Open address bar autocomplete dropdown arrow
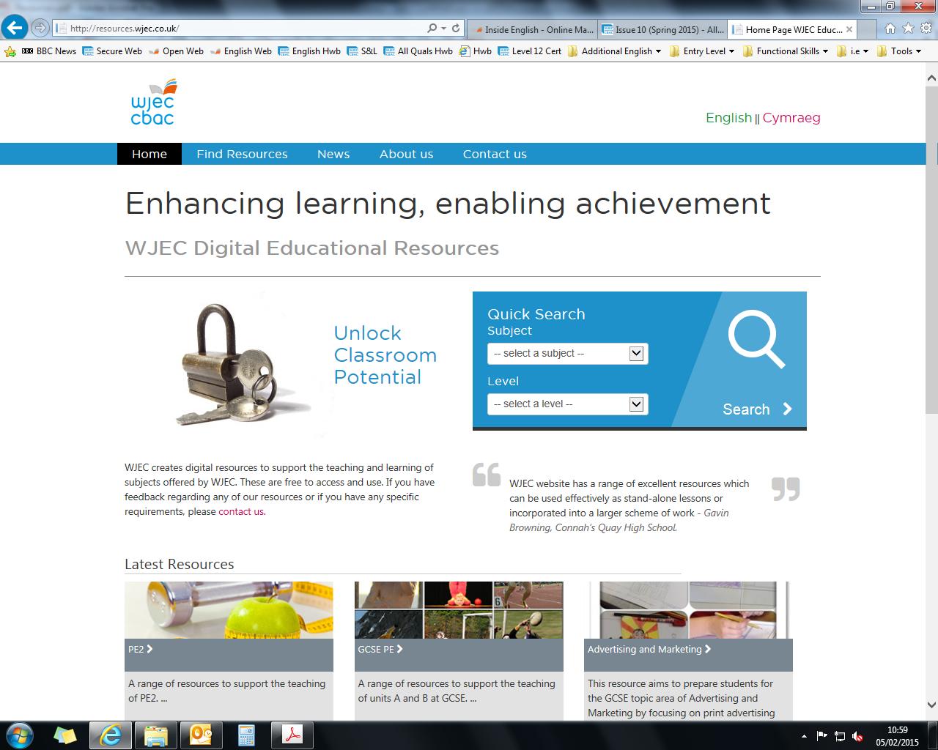This screenshot has height=750, width=938. (443, 29)
